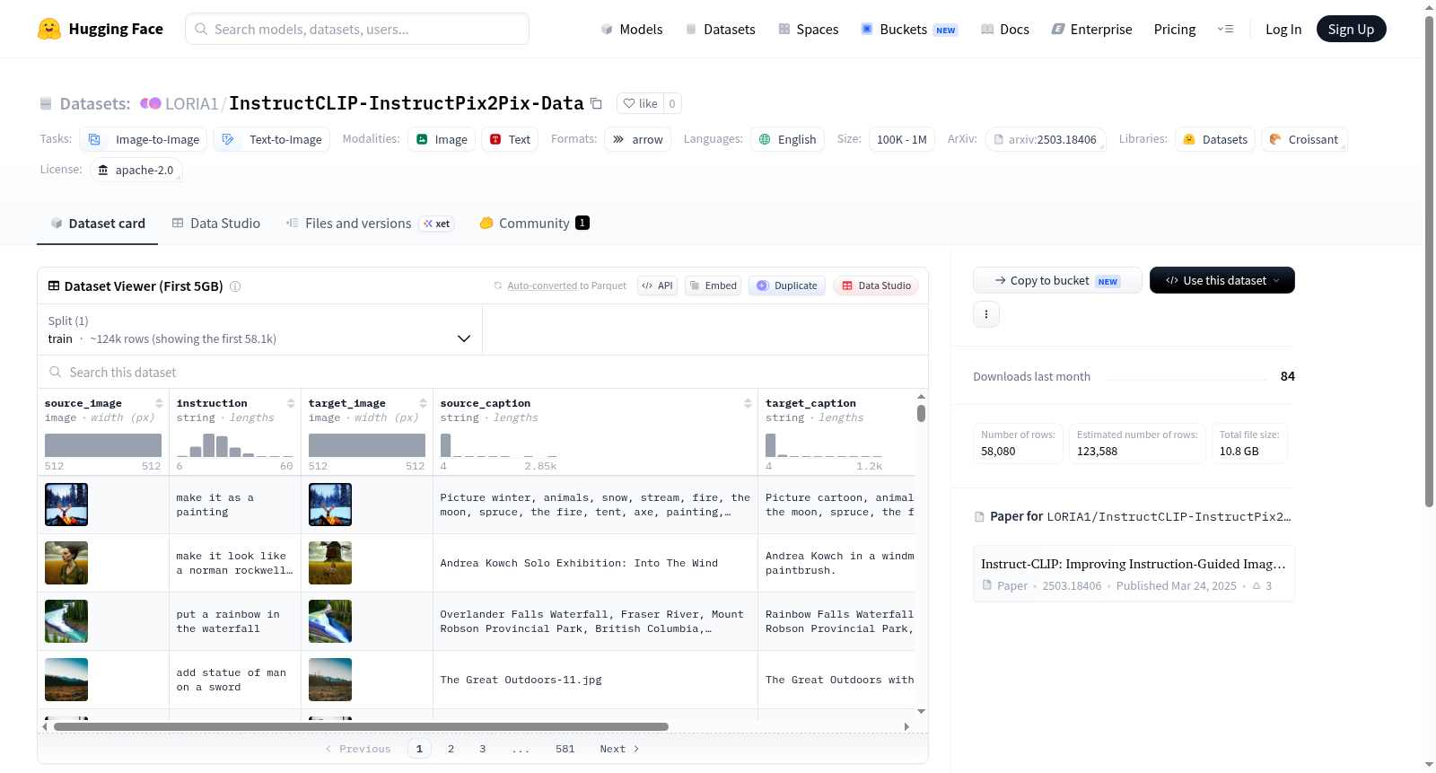Go to Datasets in top navigation
Image resolution: width=1436 pixels, height=773 pixels.
(721, 30)
